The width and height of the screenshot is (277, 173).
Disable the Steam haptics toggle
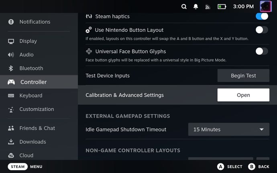coord(262,16)
